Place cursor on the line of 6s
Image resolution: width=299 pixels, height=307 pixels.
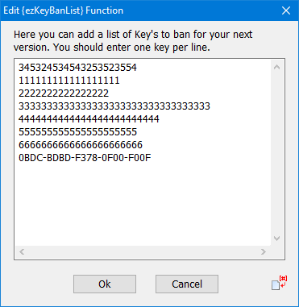click(x=81, y=145)
